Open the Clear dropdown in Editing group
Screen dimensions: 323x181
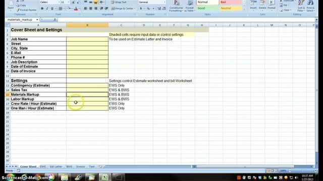[x=286, y=10]
